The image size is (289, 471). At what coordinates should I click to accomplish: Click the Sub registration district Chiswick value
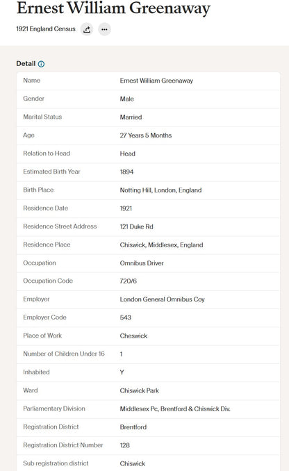[133, 464]
